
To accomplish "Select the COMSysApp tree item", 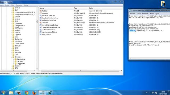I will [19, 28].
